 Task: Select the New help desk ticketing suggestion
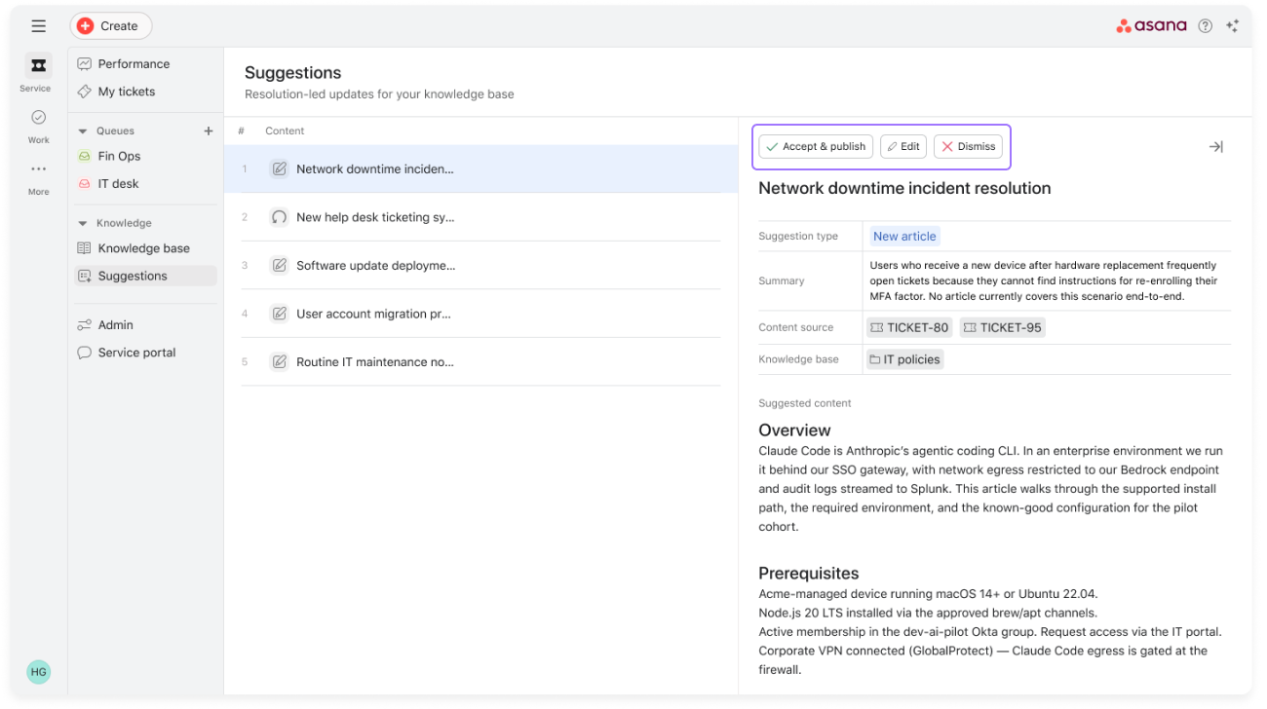481,217
